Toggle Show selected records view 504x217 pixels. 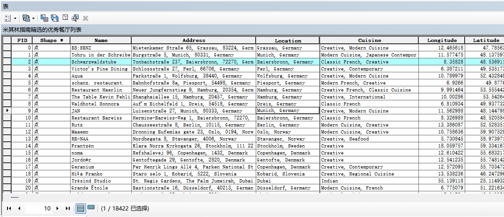(91, 208)
